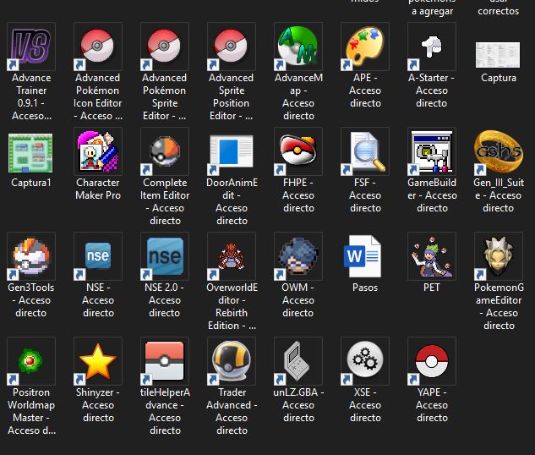Click the DoorAnimEdit shortcut icon
535x455 pixels.
tap(232, 152)
